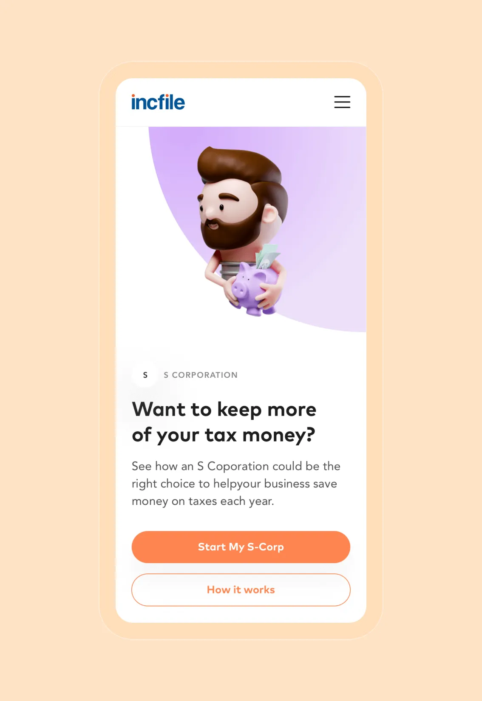482x701 pixels.
Task: Click the white header bar between logo and menu
Action: click(259, 102)
